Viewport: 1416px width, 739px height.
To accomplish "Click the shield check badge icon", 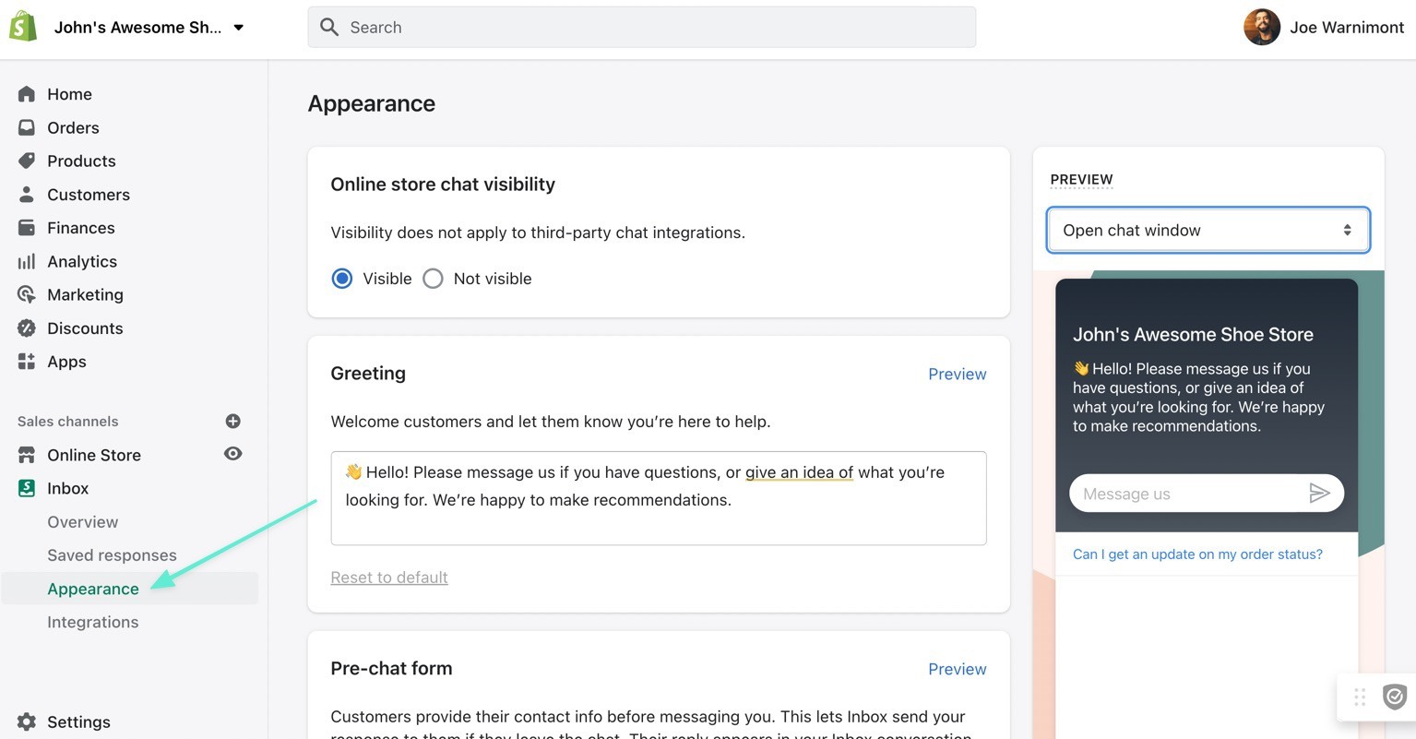I will (x=1395, y=697).
